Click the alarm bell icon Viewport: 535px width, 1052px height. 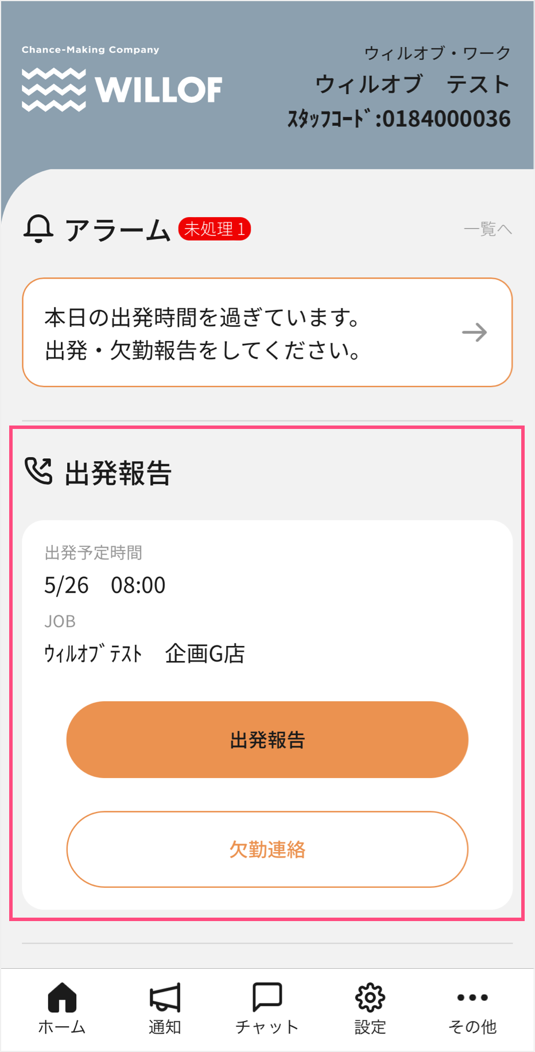(x=38, y=229)
